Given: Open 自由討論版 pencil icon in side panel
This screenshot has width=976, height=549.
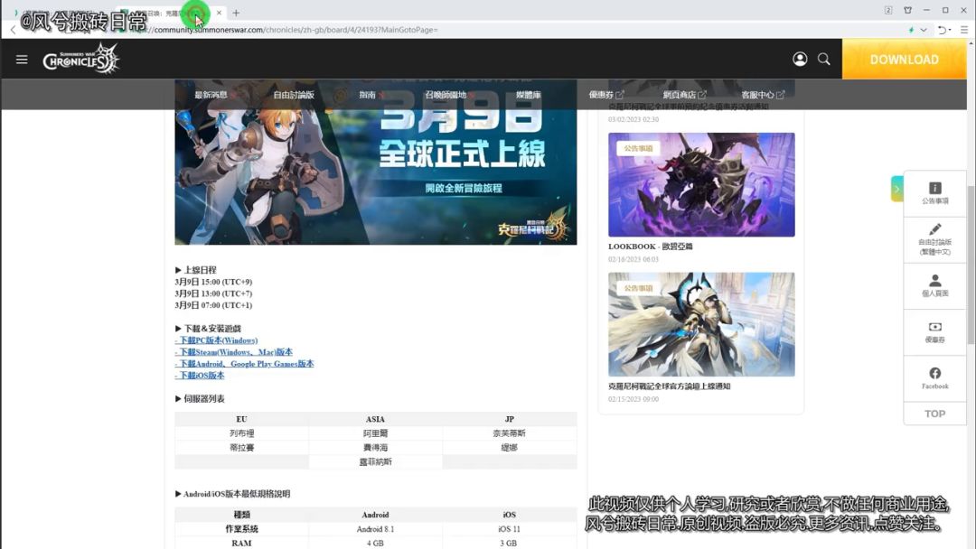Looking at the screenshot, I should 934,238.
